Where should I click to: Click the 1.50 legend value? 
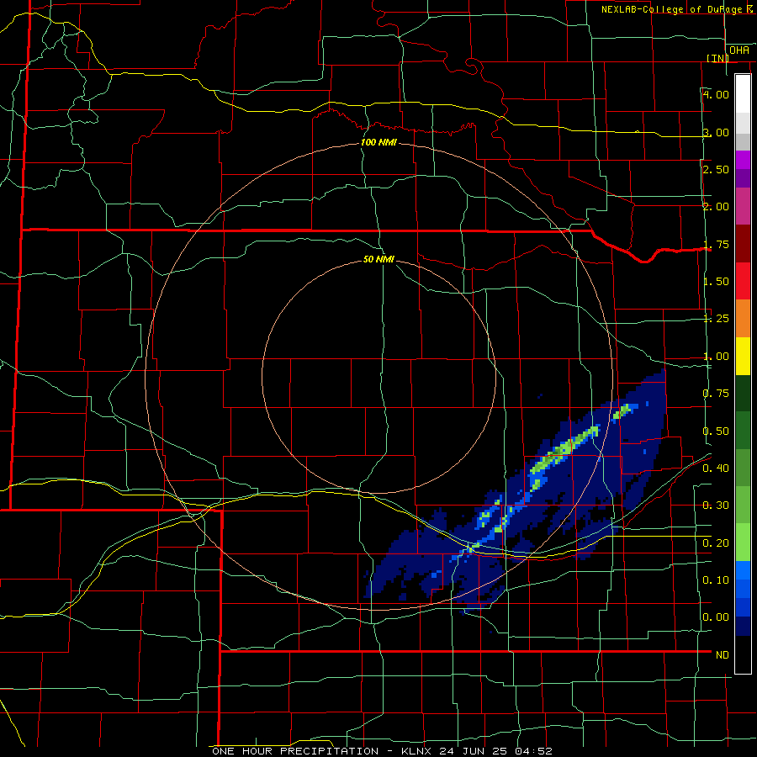click(716, 282)
